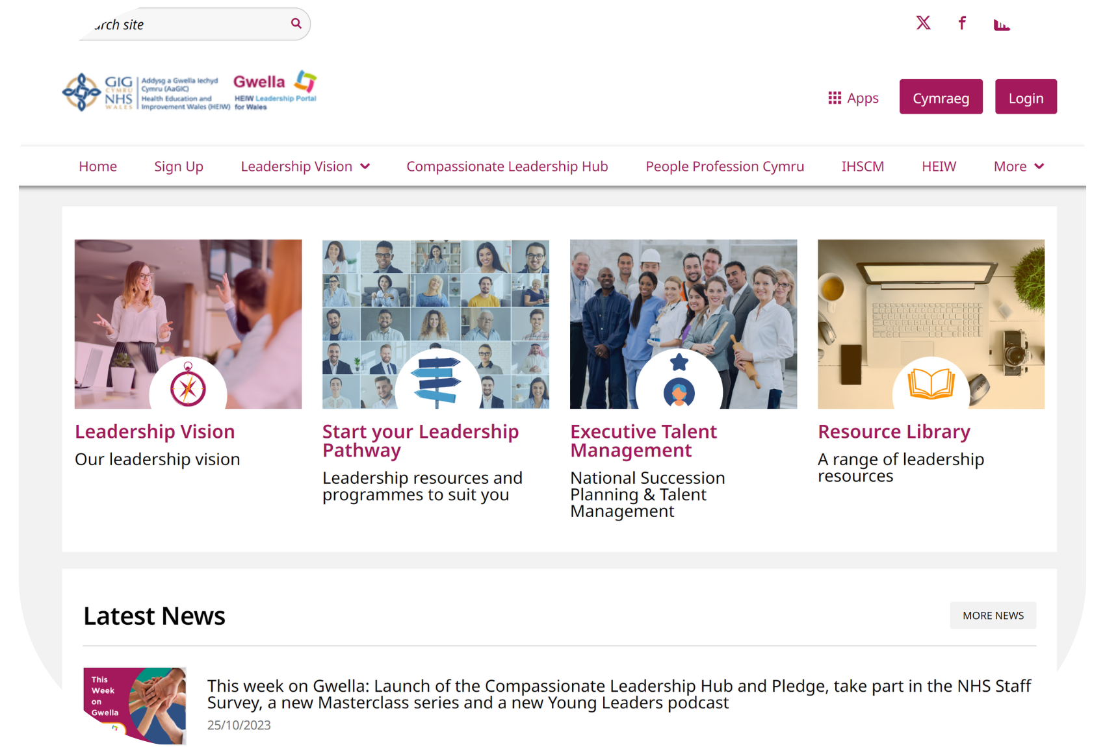Click the Gwella Leadership Portal logo
The image size is (1105, 747).
point(275,90)
